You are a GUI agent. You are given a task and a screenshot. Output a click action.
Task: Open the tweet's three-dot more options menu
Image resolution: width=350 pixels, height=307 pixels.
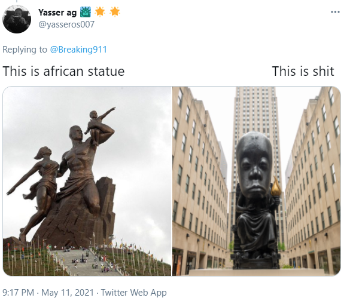pyautogui.click(x=335, y=12)
